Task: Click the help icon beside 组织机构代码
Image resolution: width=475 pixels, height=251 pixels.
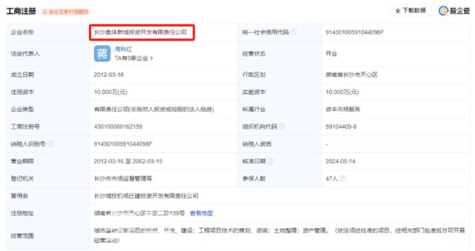Action: click(282, 127)
